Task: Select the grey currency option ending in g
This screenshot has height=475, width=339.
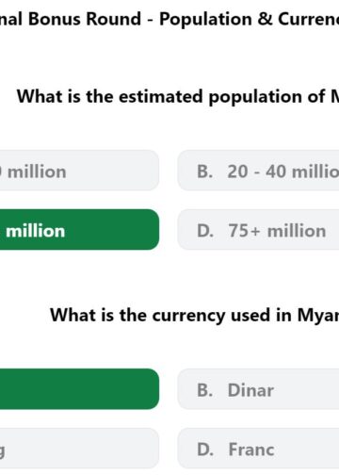Action: 79,449
